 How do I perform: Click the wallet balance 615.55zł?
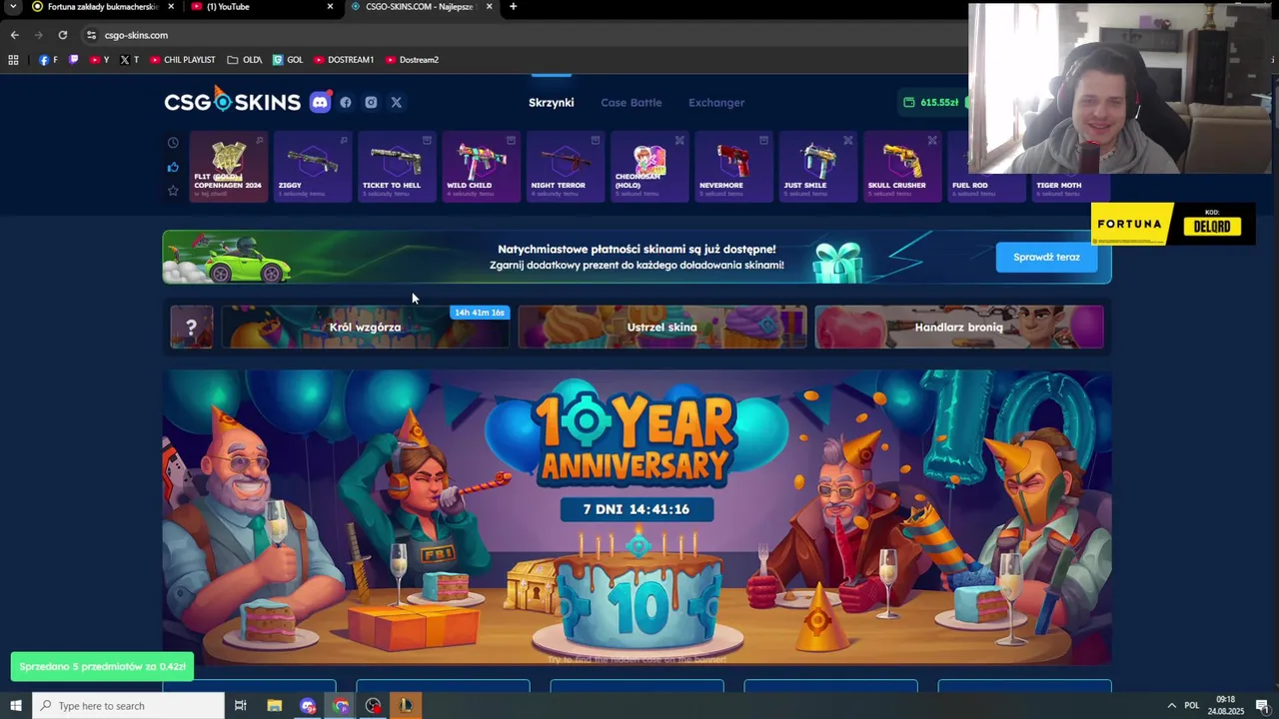[932, 102]
